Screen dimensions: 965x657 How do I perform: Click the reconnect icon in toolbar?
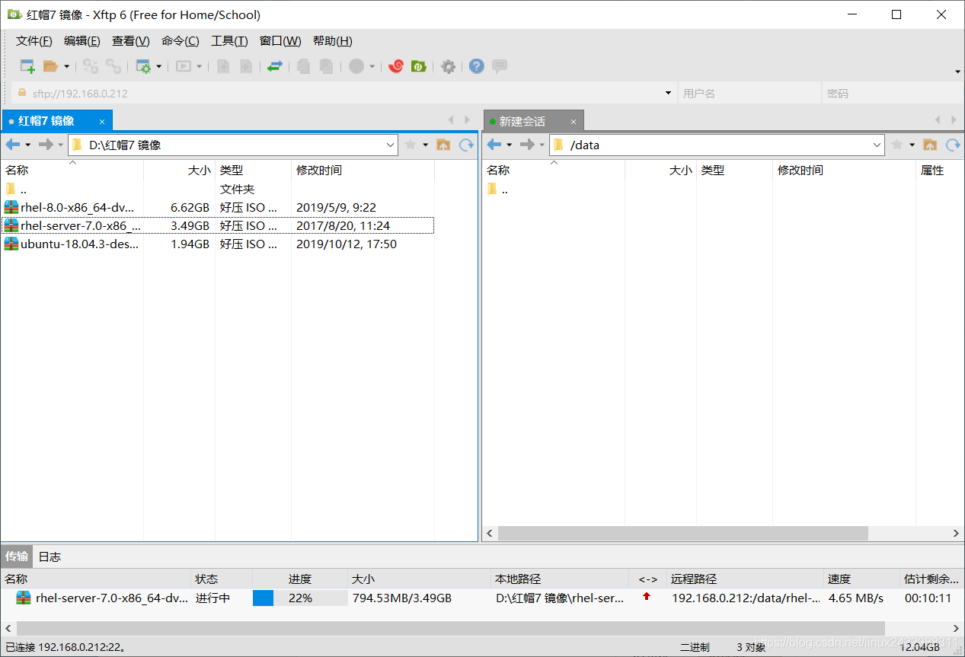[x=91, y=66]
